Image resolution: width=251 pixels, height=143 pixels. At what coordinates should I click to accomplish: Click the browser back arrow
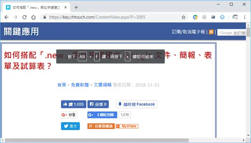pyautogui.click(x=6, y=17)
